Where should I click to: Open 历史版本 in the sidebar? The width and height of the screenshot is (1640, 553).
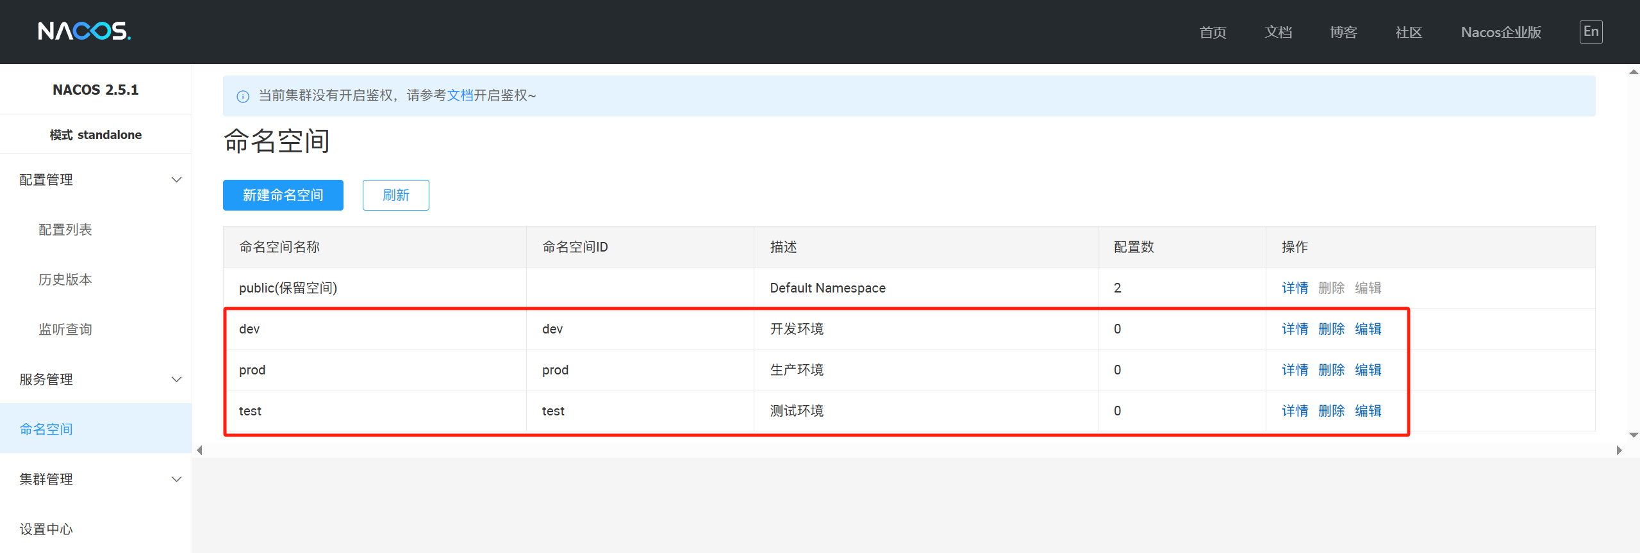click(x=65, y=280)
